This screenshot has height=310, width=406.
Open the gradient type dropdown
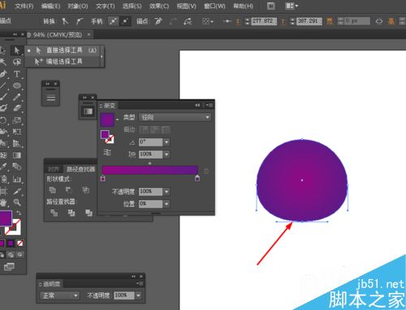[x=175, y=117]
